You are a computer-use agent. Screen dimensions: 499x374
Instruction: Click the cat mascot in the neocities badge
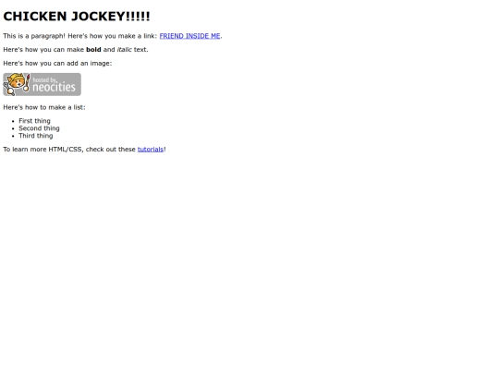pos(15,84)
